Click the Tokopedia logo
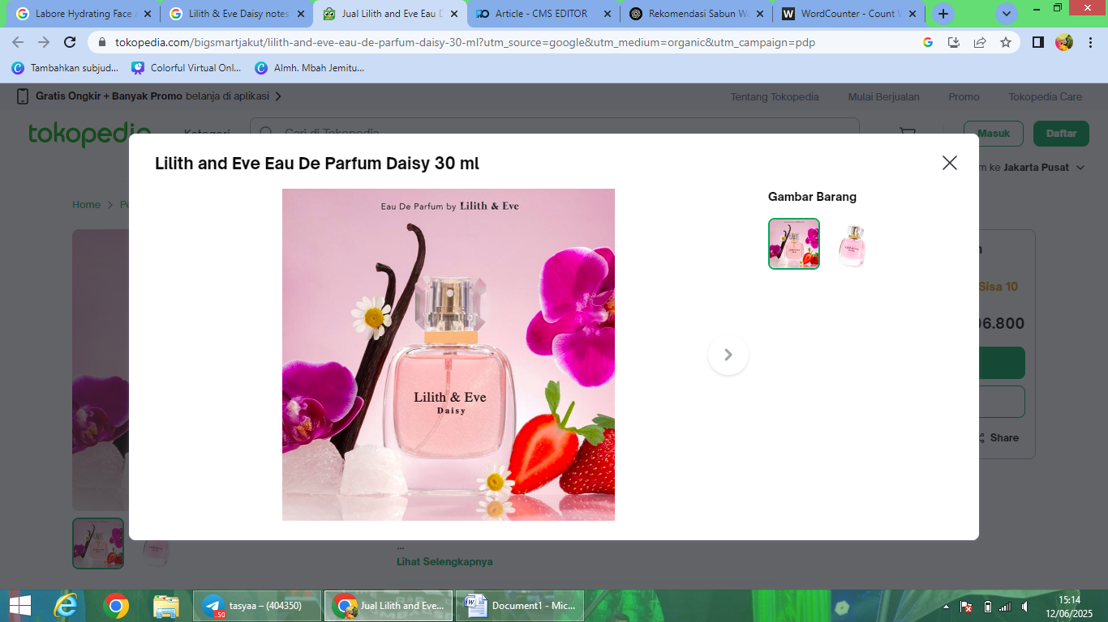This screenshot has width=1108, height=622. tap(89, 132)
